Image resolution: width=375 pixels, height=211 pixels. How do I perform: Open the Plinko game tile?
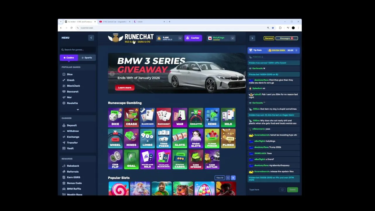point(228,139)
